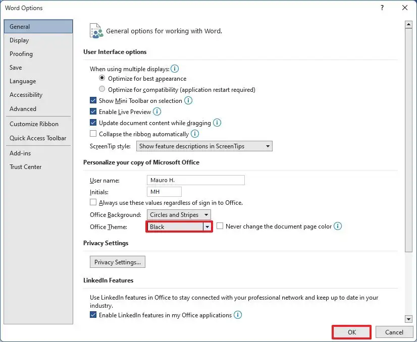Open the Office Background dropdown
The height and width of the screenshot is (342, 417).
tap(206, 214)
